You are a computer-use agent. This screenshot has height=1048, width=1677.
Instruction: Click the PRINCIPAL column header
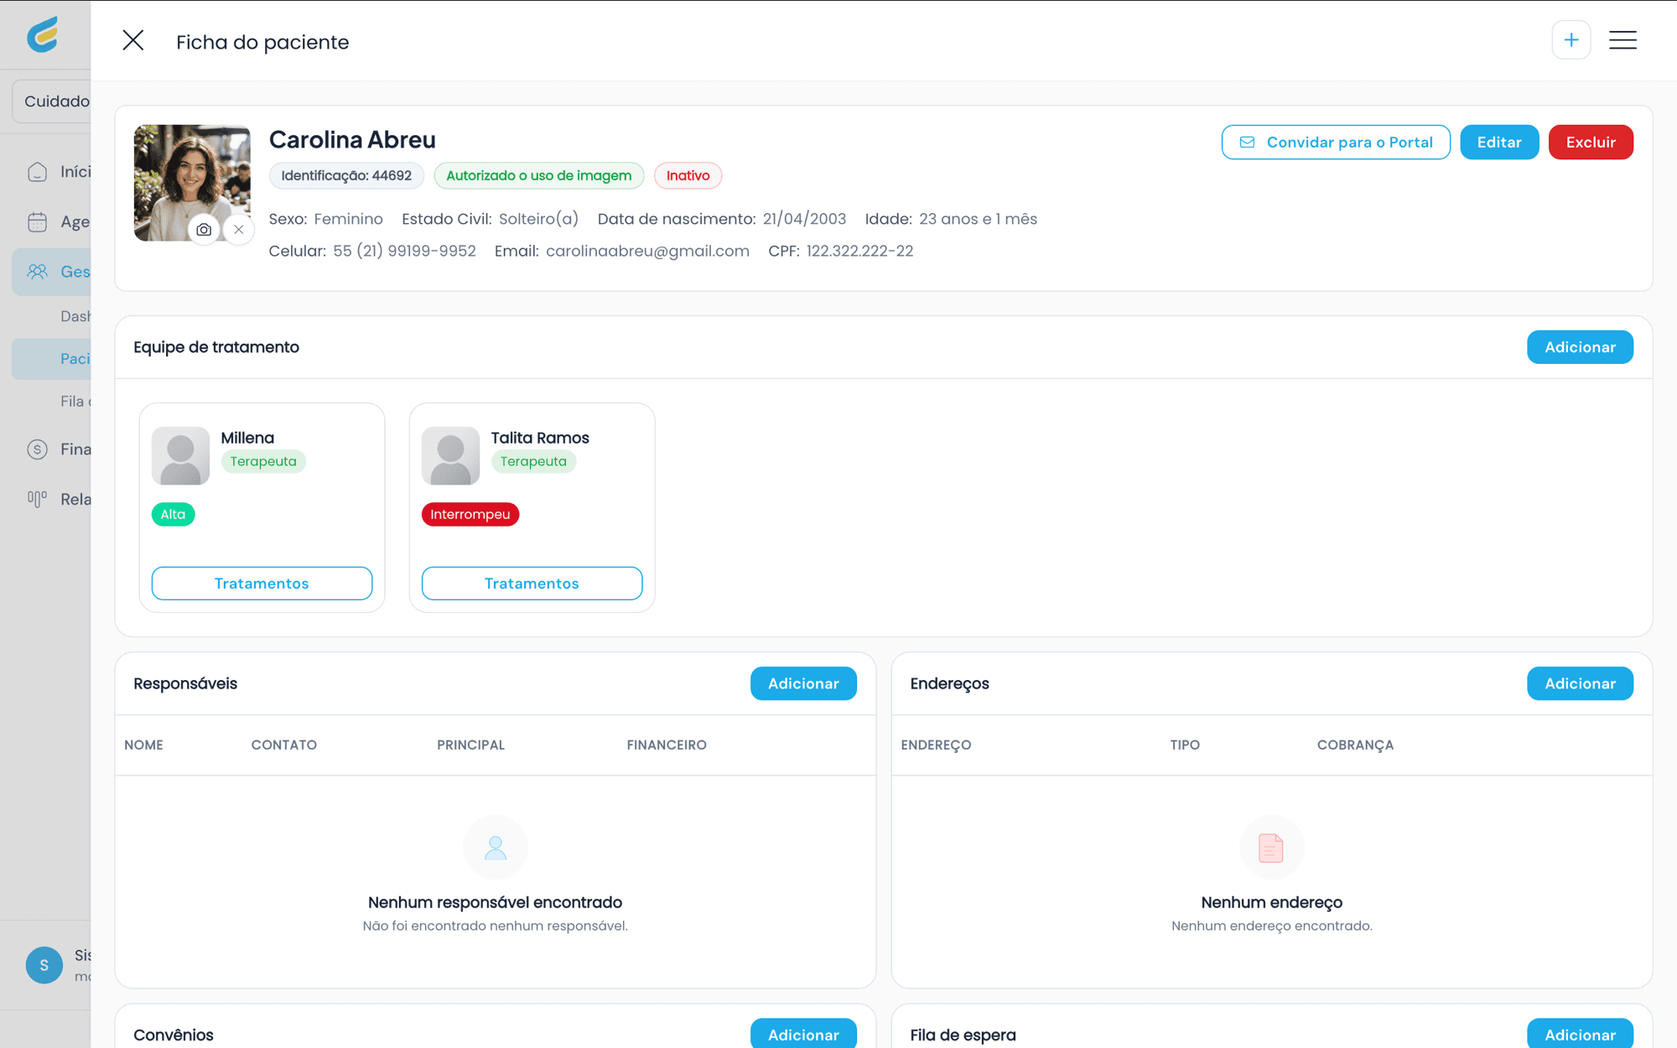(x=470, y=744)
